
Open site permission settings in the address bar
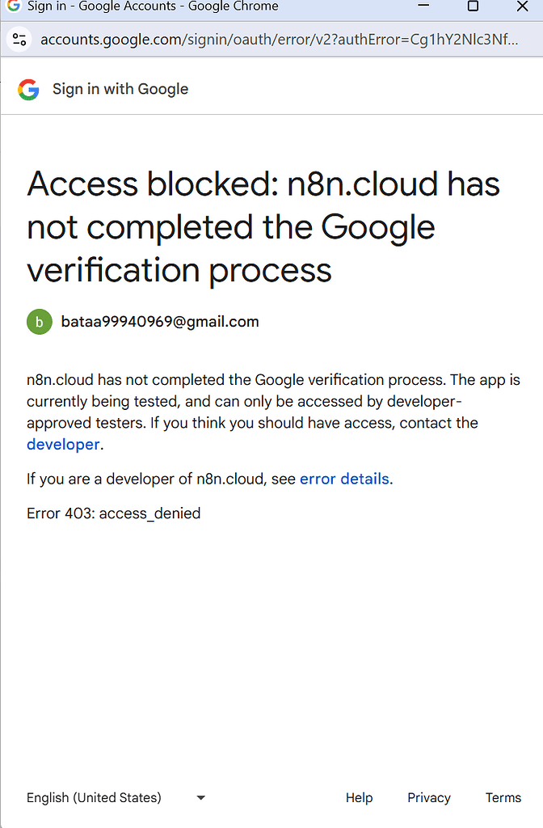(19, 38)
